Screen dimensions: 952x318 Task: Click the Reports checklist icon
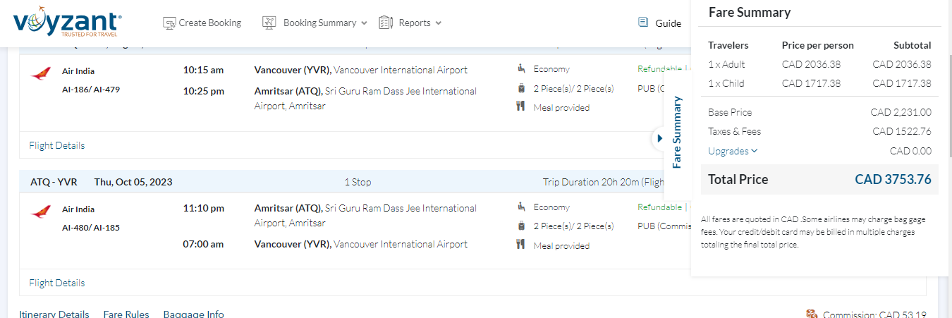385,23
